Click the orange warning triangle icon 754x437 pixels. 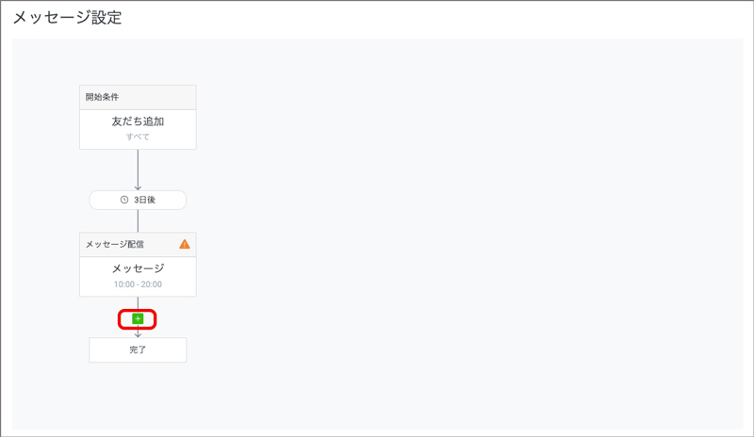pos(185,244)
